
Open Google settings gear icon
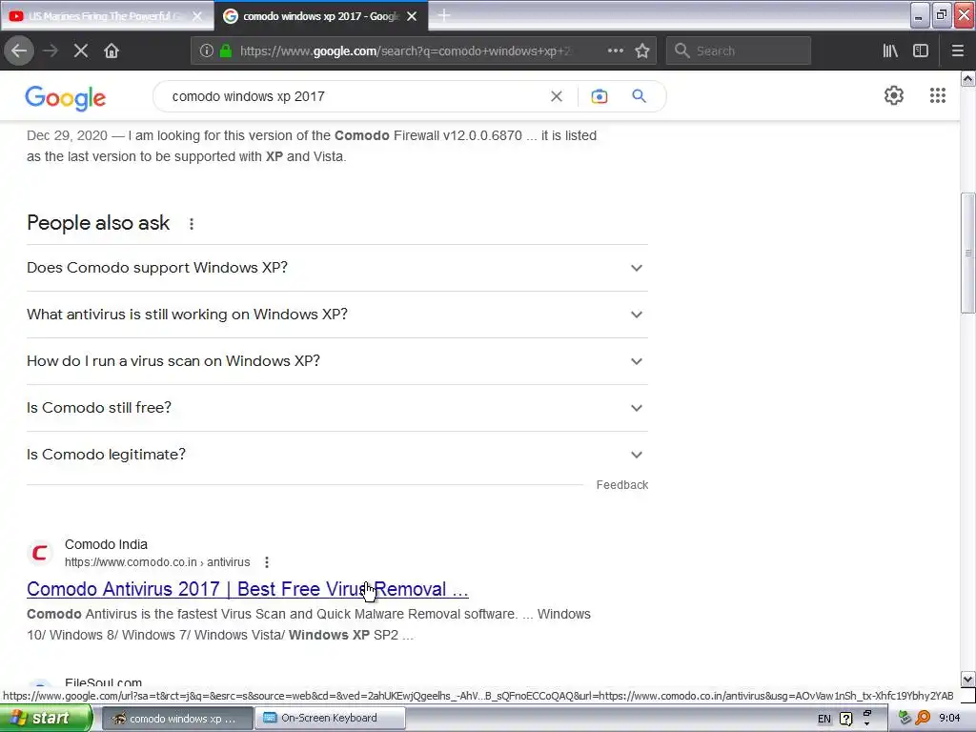[894, 95]
